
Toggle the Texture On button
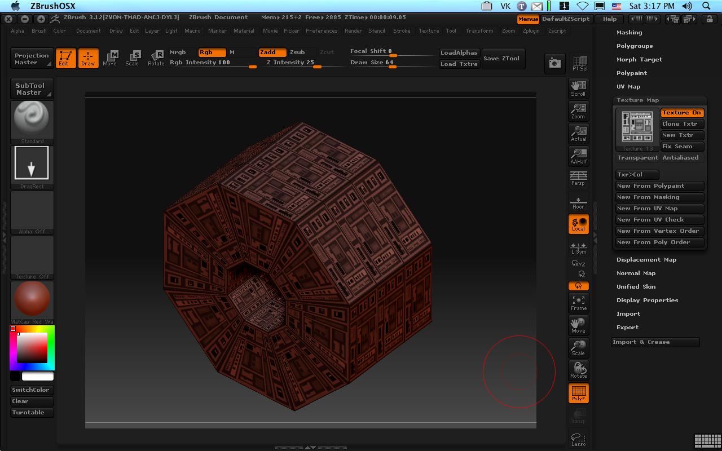pyautogui.click(x=682, y=113)
